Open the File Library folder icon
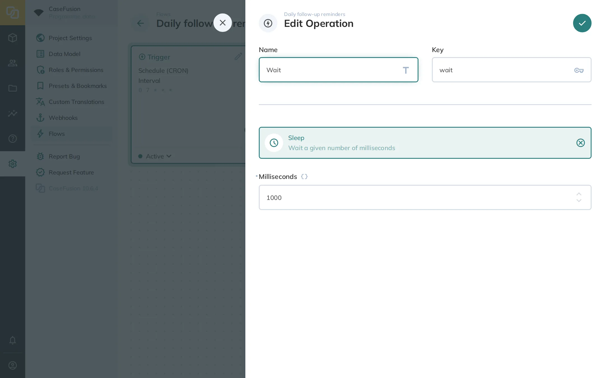This screenshot has height=378, width=605. (13, 88)
